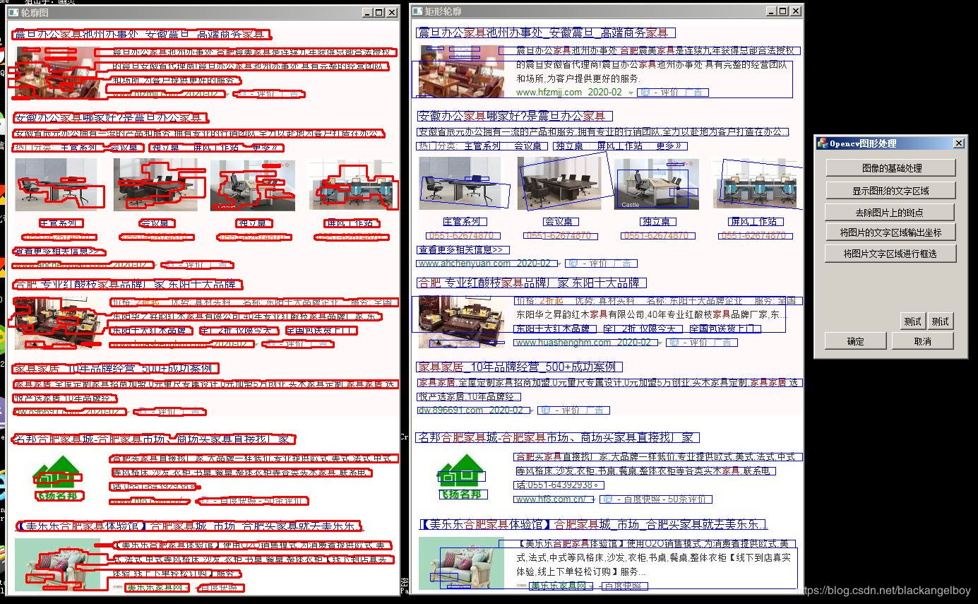978x604 pixels.
Task: Close the 矩形轮廓 window
Action: pos(796,11)
